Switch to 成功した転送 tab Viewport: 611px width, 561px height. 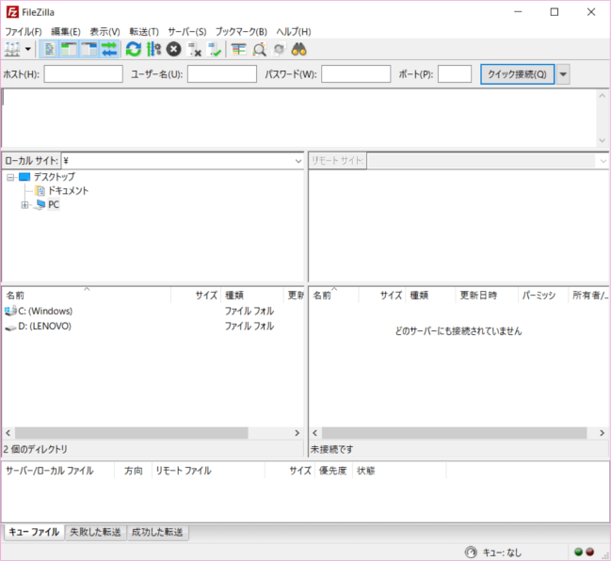pos(157,532)
